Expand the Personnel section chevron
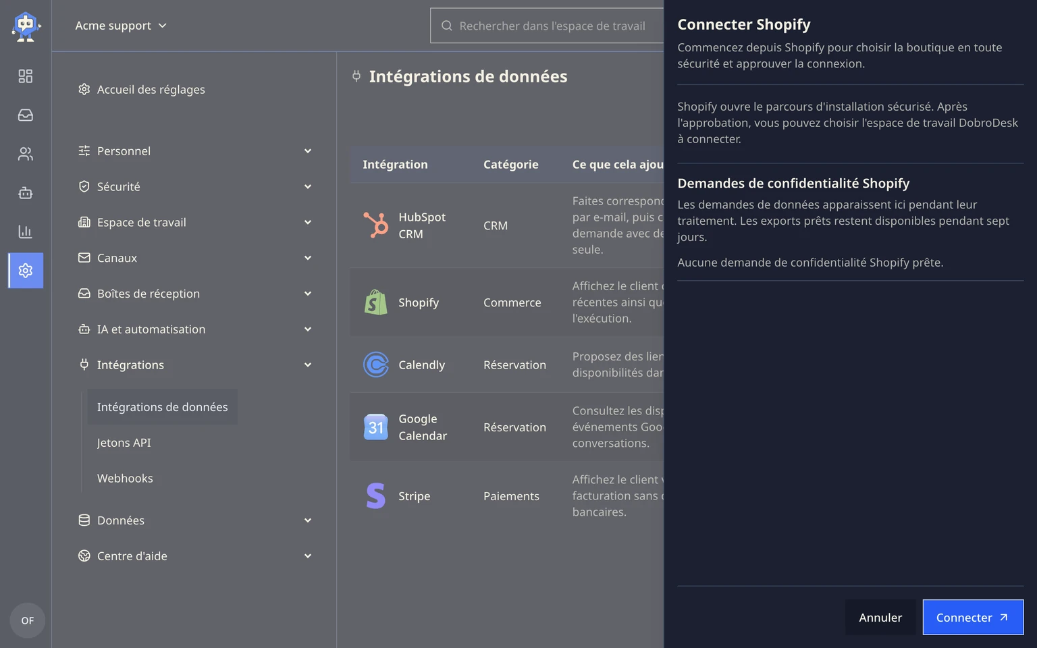 (x=308, y=151)
